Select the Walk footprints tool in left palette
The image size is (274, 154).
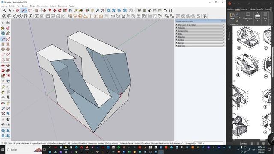(x=8, y=119)
